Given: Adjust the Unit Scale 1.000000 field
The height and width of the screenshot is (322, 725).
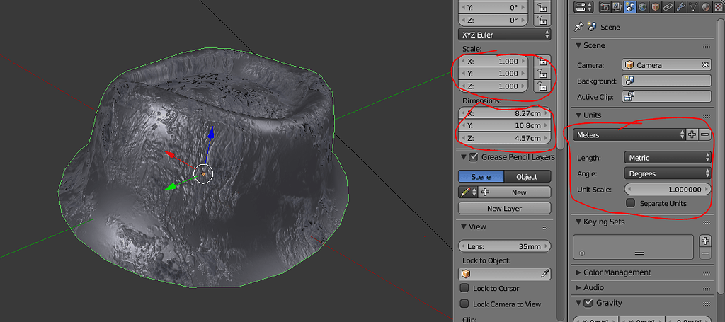Looking at the screenshot, I should pos(667,189).
